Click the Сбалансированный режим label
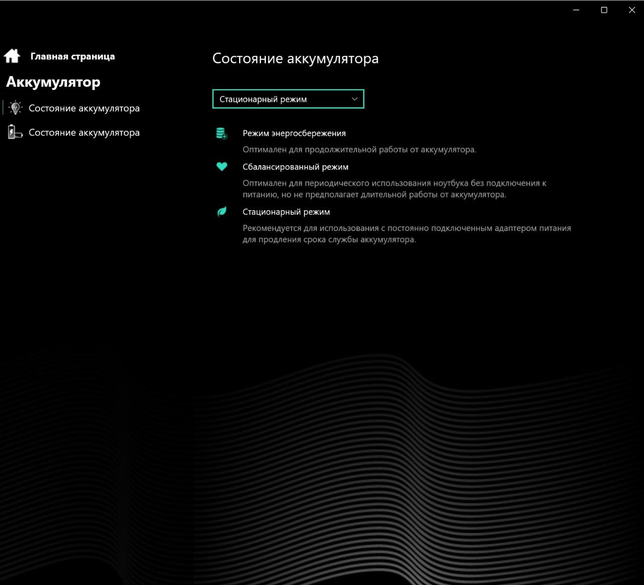 296,167
